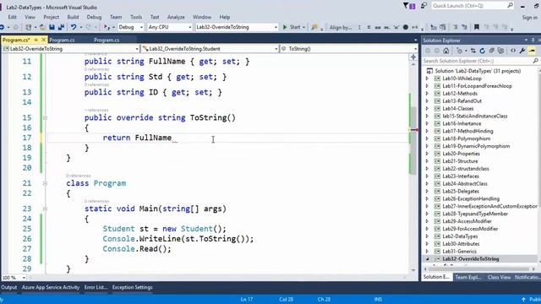This screenshot has width=541, height=304.
Task: Toggle the INS insert mode indicator
Action: pyautogui.click(x=378, y=299)
